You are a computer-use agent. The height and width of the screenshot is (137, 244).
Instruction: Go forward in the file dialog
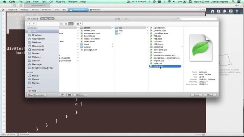coord(34,24)
